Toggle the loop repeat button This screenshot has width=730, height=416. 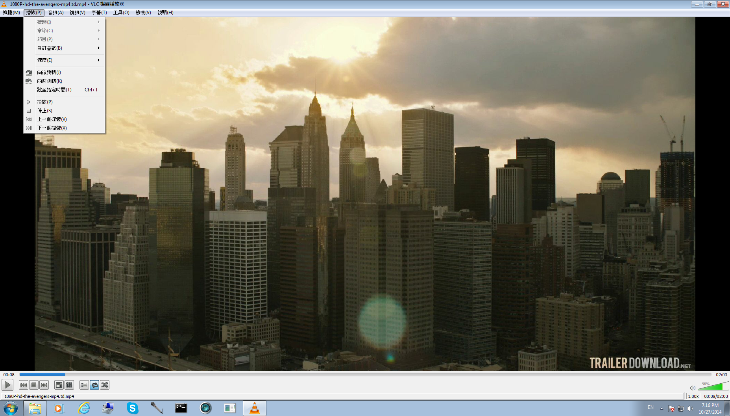94,385
